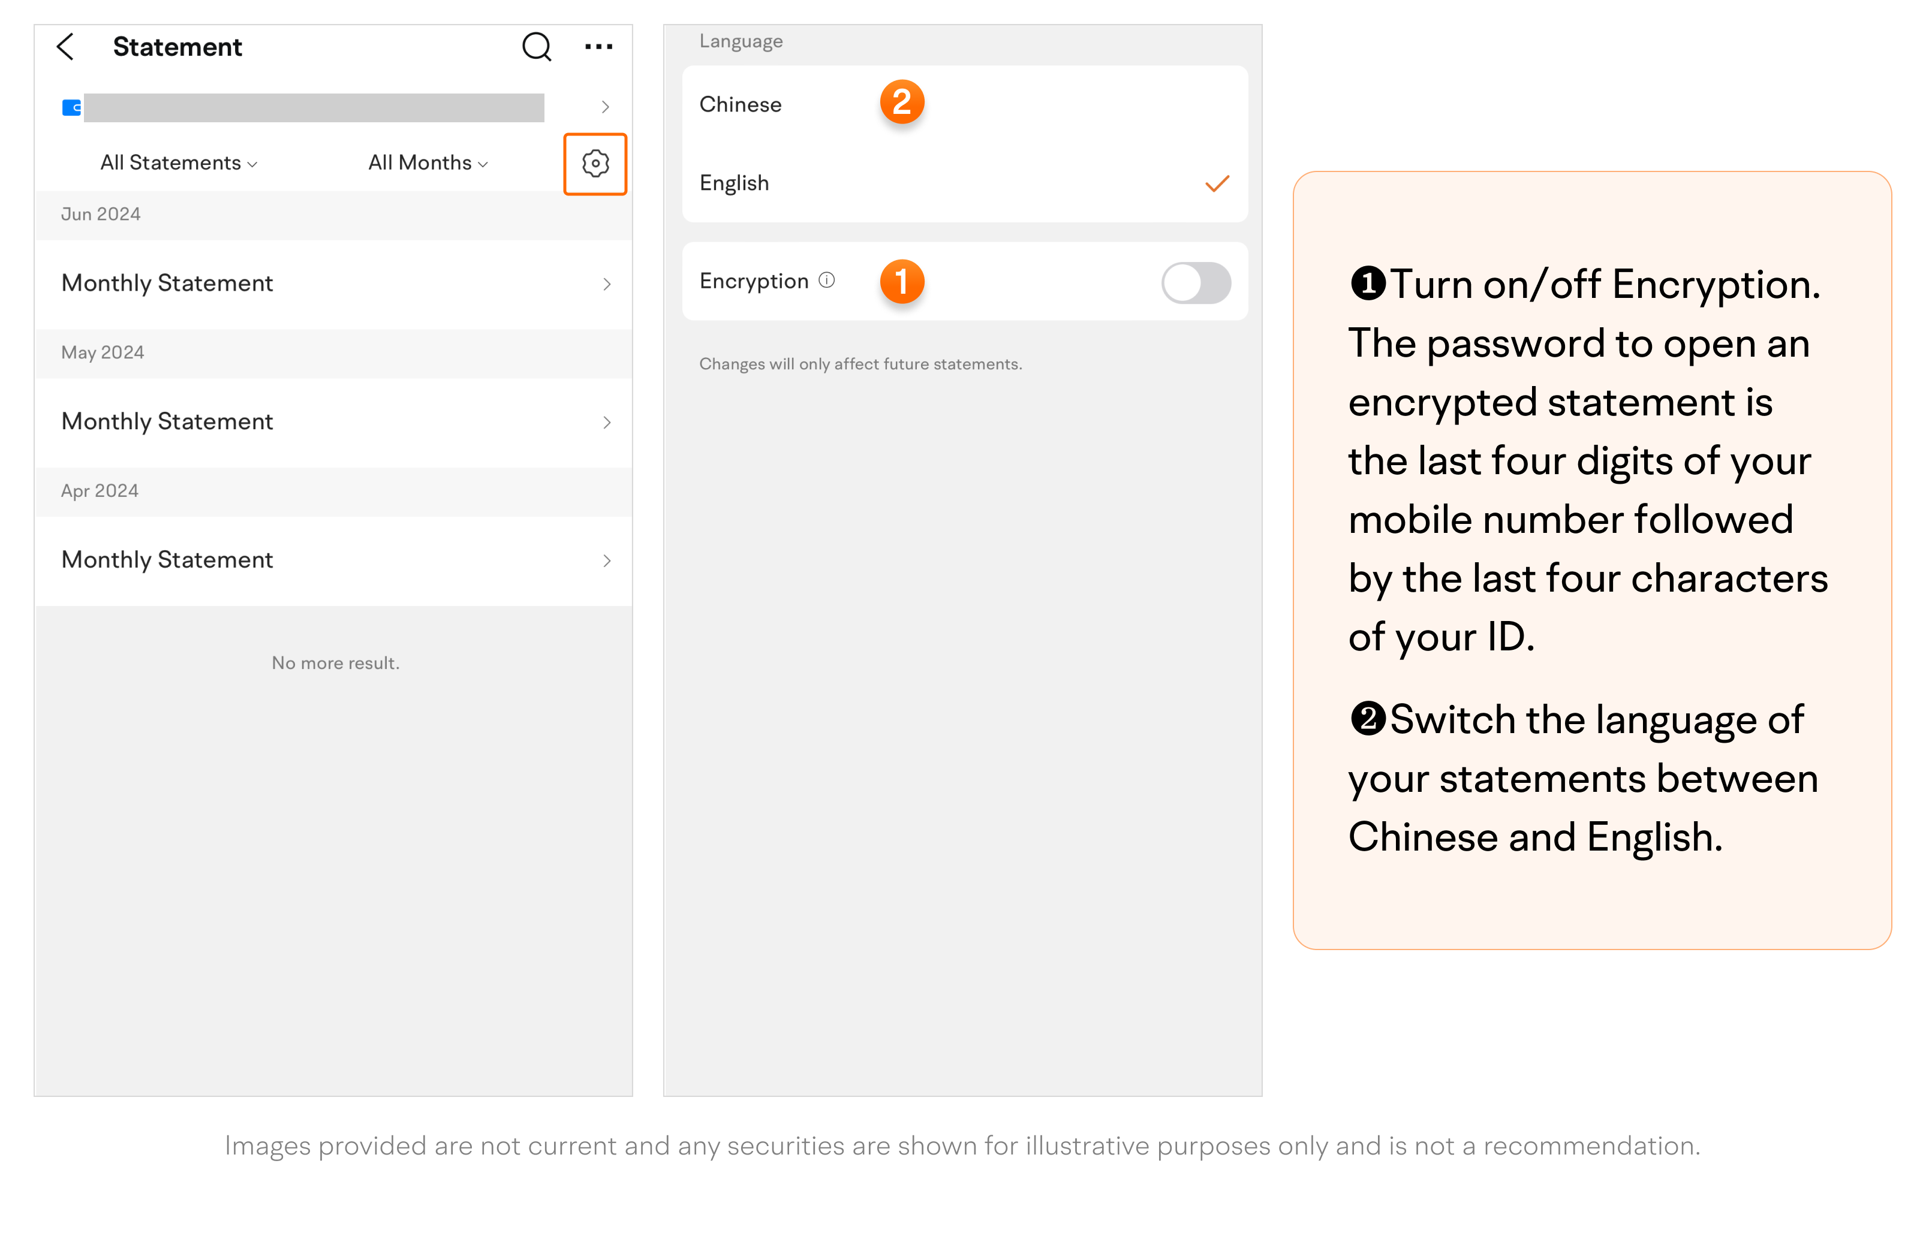Expand the All Statements dropdown

tap(178, 164)
